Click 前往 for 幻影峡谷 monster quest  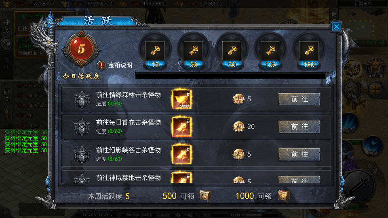pyautogui.click(x=299, y=155)
